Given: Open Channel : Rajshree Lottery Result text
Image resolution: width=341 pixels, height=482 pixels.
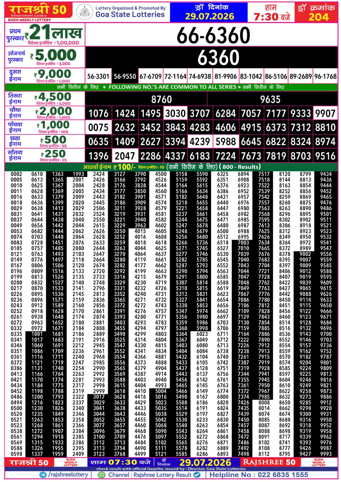Looking at the screenshot, I should click(150, 475).
